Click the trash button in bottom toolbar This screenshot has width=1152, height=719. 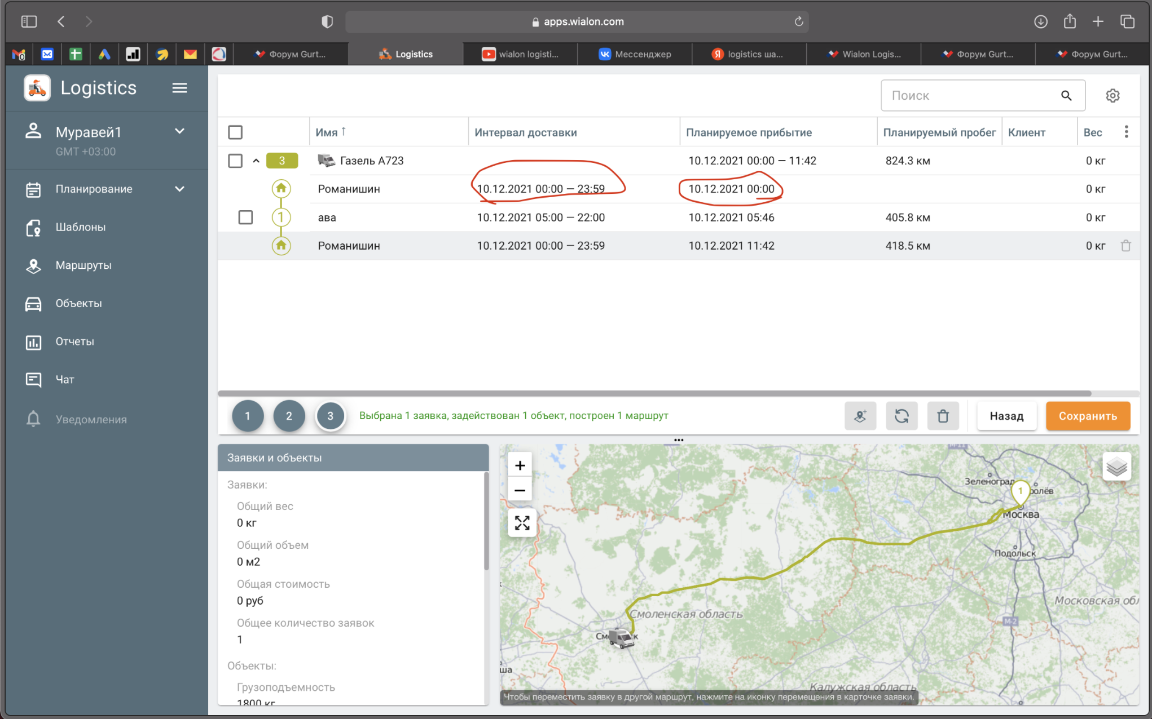pos(943,416)
